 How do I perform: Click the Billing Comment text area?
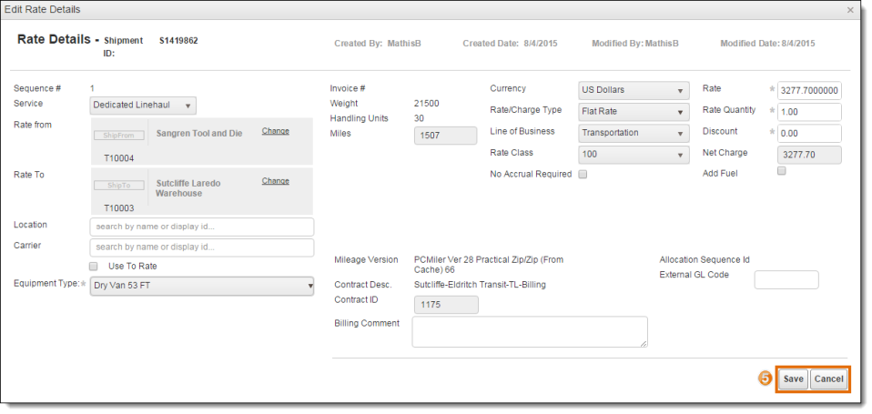click(530, 332)
